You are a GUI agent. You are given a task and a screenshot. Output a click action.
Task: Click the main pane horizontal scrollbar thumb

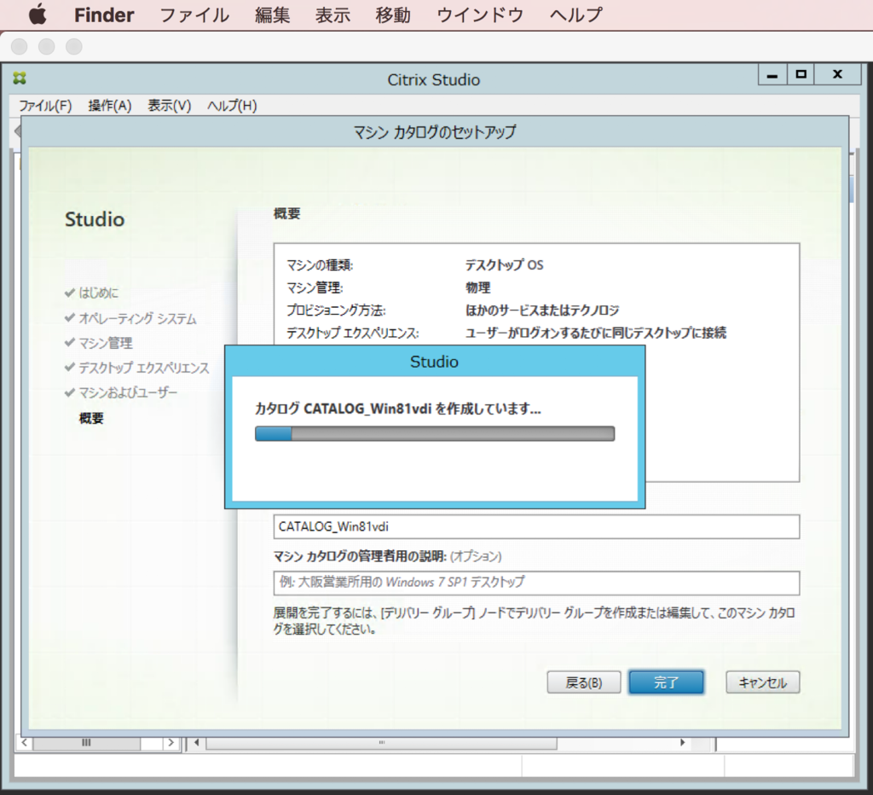(x=381, y=743)
